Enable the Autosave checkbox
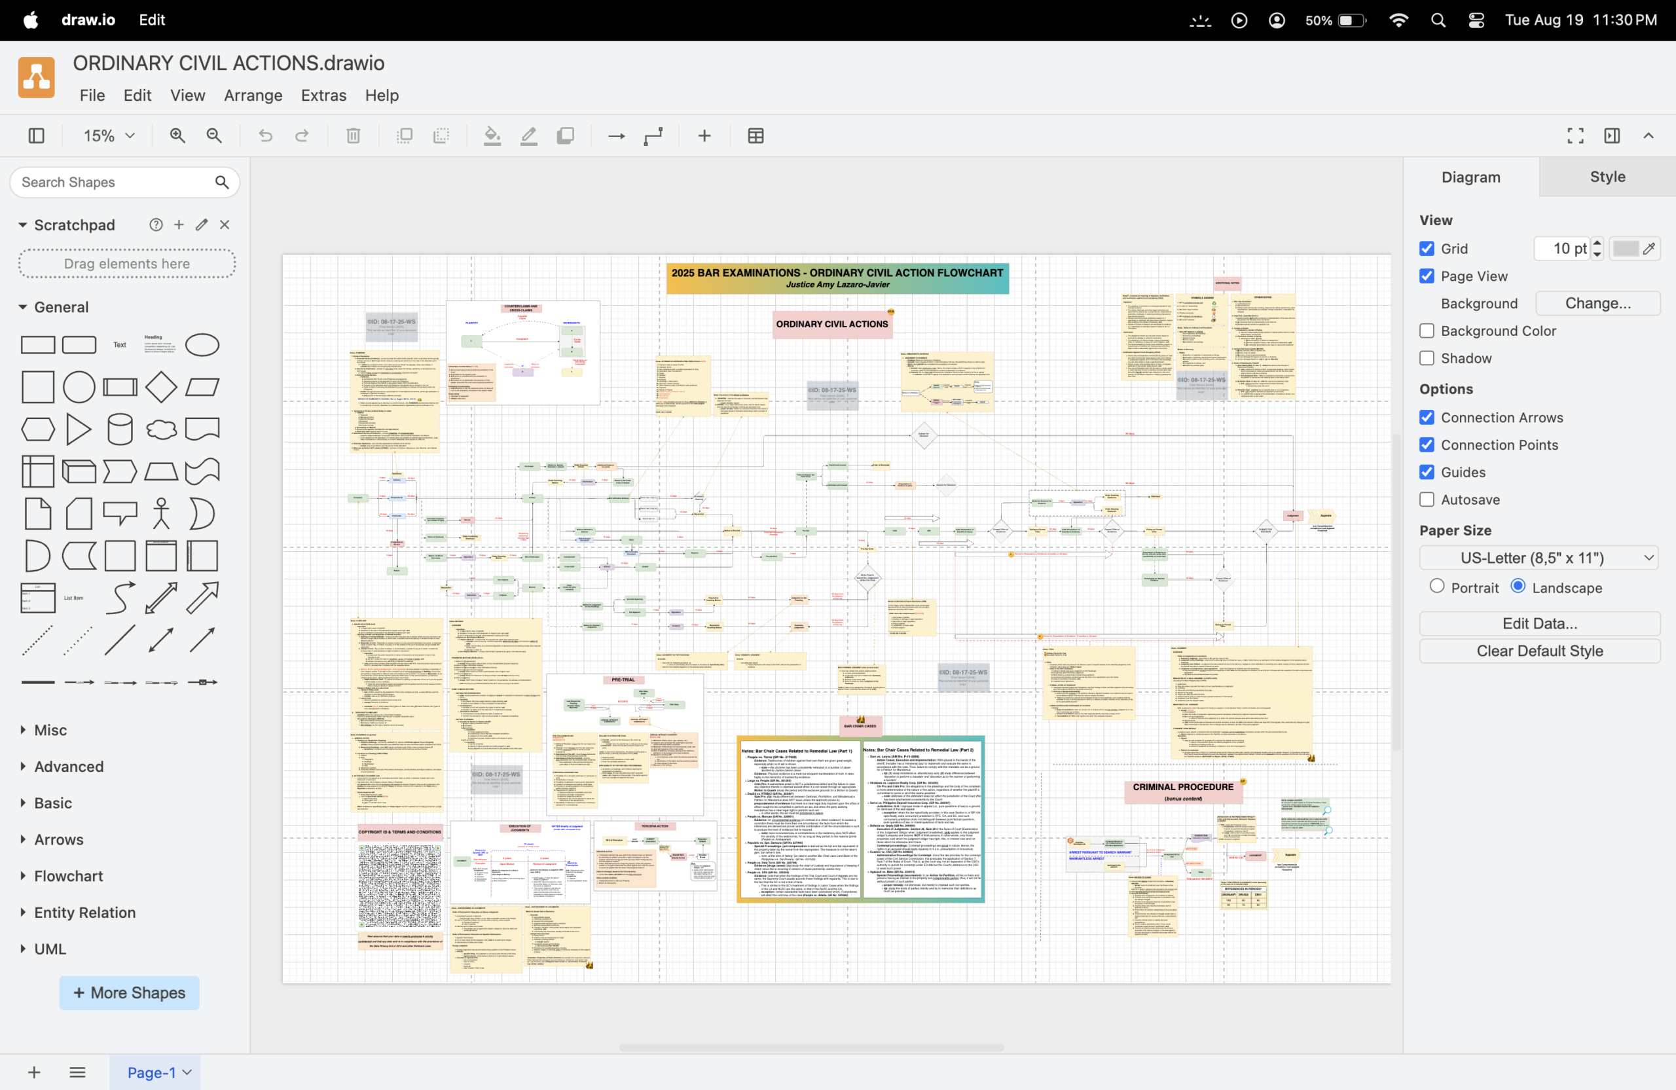1676x1090 pixels. [x=1427, y=500]
